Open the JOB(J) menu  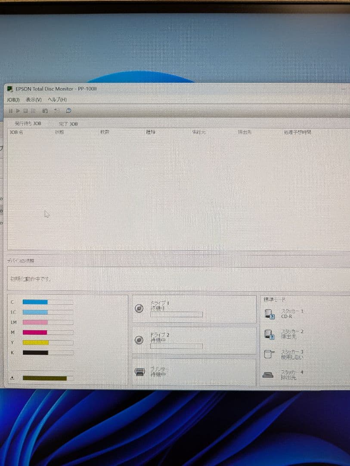point(13,100)
